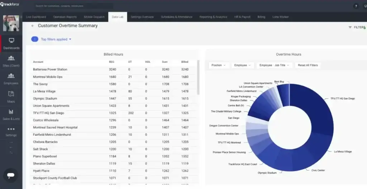Screen dimensions: 367x189
Task: Open Sites (Client) in the sidebar
Action: coord(11,61)
